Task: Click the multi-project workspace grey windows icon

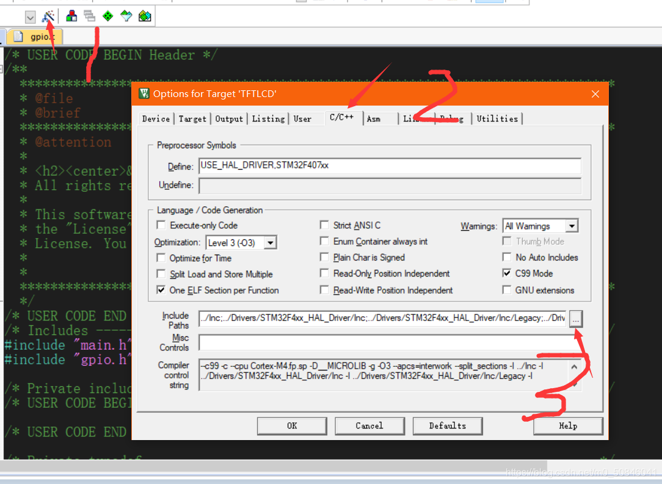Action: (x=90, y=16)
